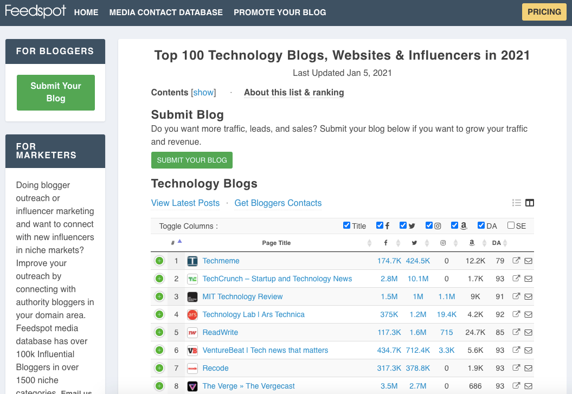Viewport: 572px width, 394px height.
Task: Click the green plus icon beside The Verge
Action: coord(159,386)
